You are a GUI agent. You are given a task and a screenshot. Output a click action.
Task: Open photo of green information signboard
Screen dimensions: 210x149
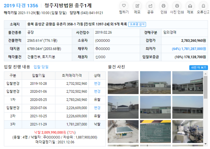[x=155, y=132]
